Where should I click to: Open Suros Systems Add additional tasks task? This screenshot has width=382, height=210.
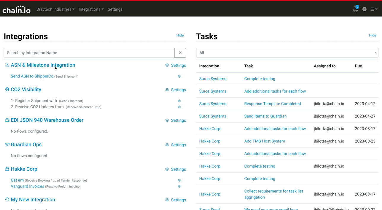(275, 91)
